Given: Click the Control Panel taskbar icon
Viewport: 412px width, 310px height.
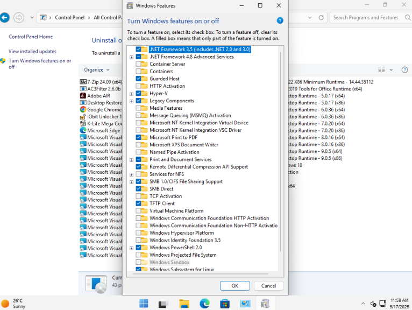Looking at the screenshot, I should (x=245, y=304).
